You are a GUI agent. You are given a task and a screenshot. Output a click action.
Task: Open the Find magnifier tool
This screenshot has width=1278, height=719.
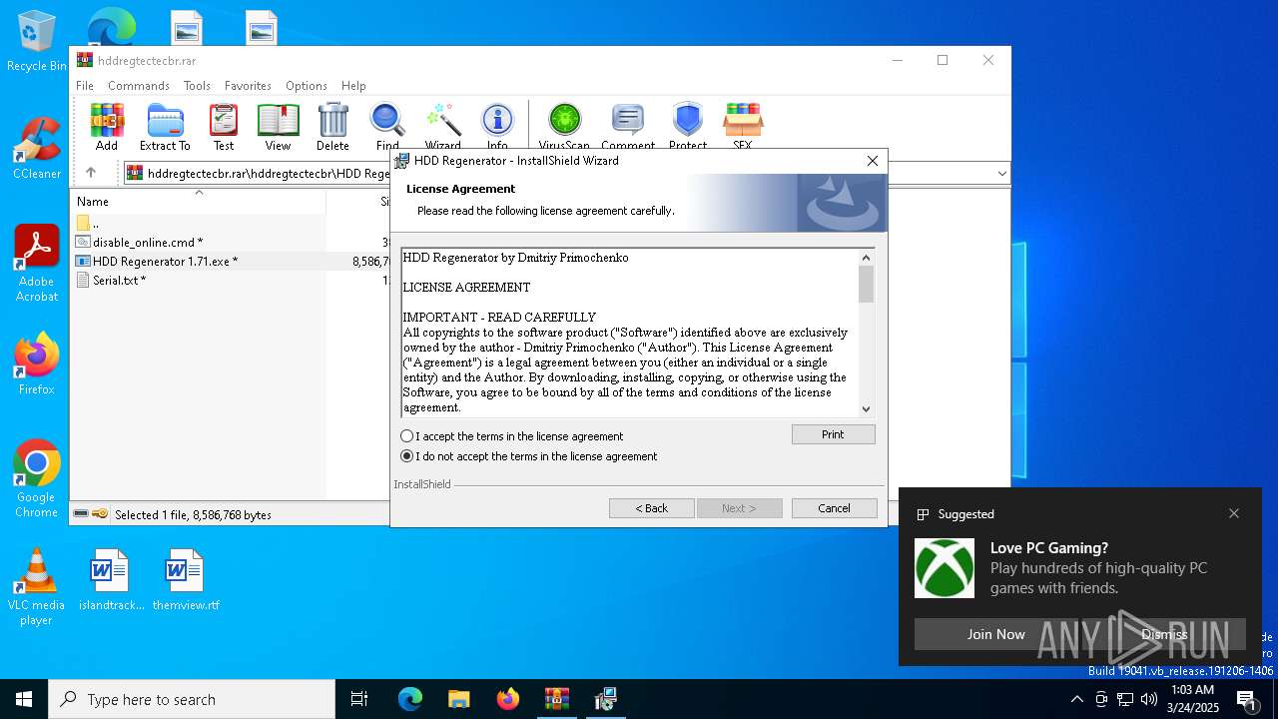click(387, 127)
